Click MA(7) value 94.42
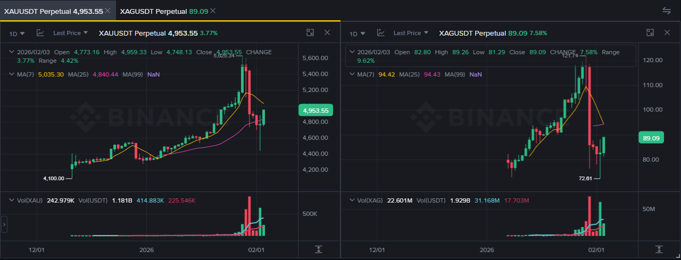Viewport: 681px width, 260px height. point(387,74)
